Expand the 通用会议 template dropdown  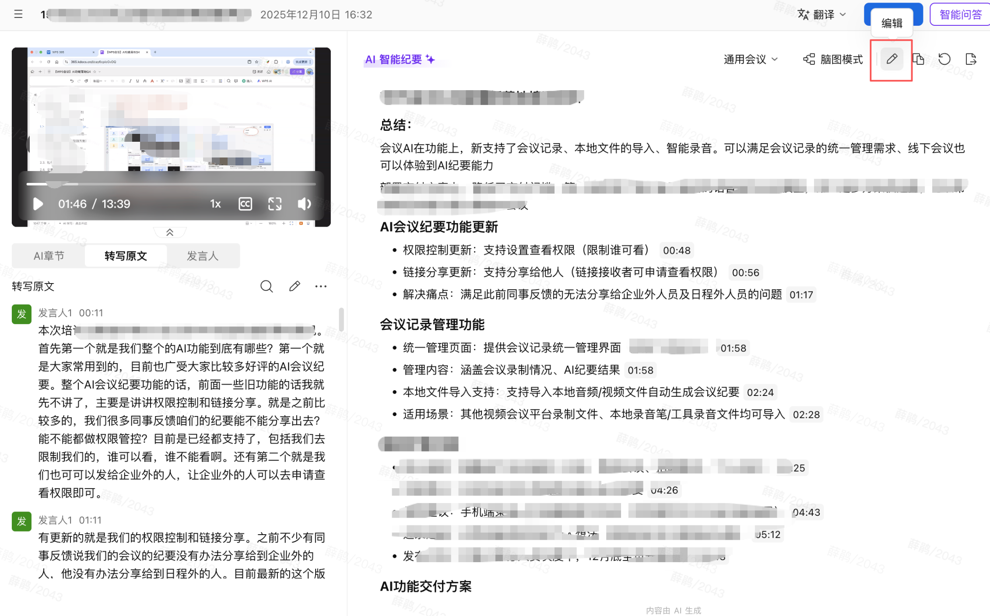tap(750, 59)
